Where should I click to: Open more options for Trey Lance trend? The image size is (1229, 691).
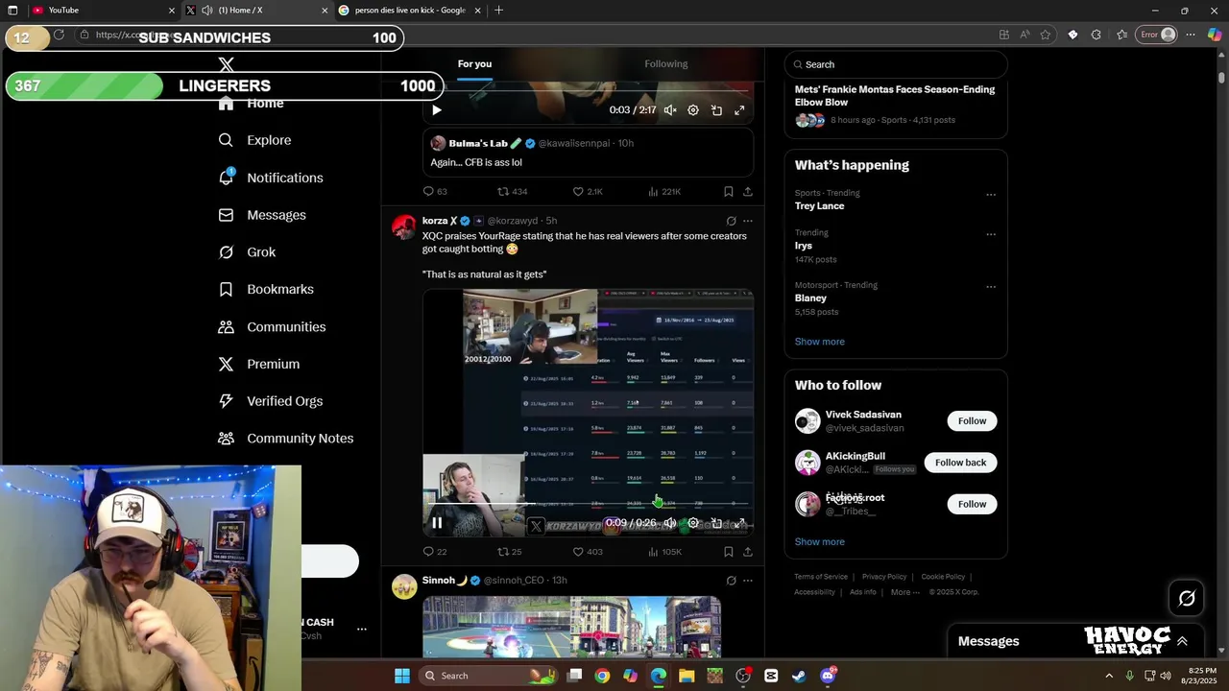pos(991,194)
